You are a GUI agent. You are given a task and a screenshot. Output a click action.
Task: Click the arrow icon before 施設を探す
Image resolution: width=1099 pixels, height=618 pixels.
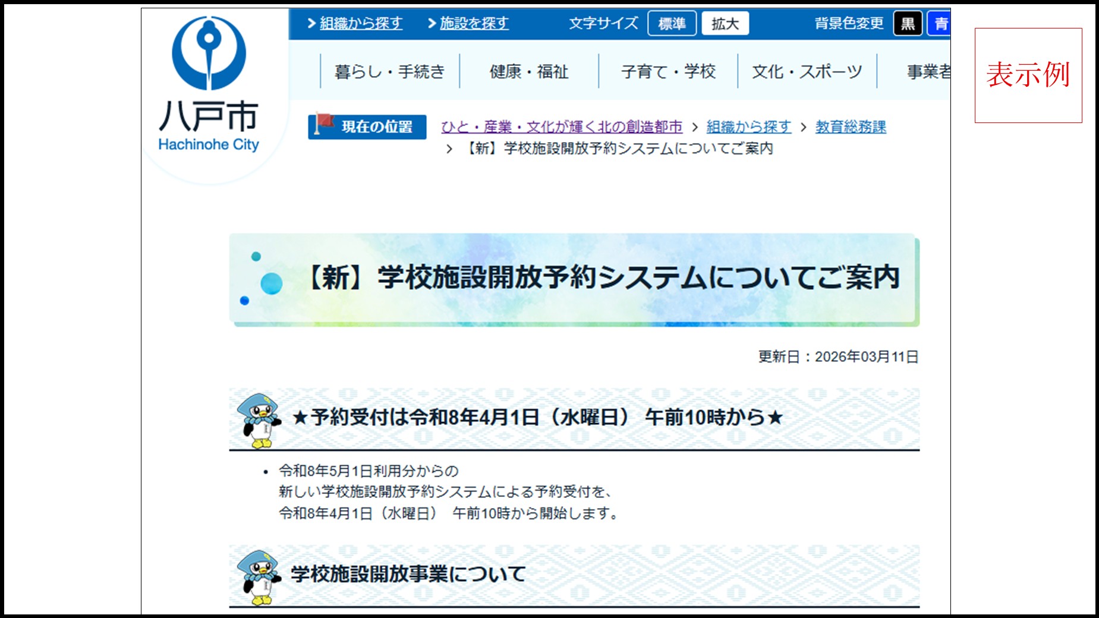(432, 22)
